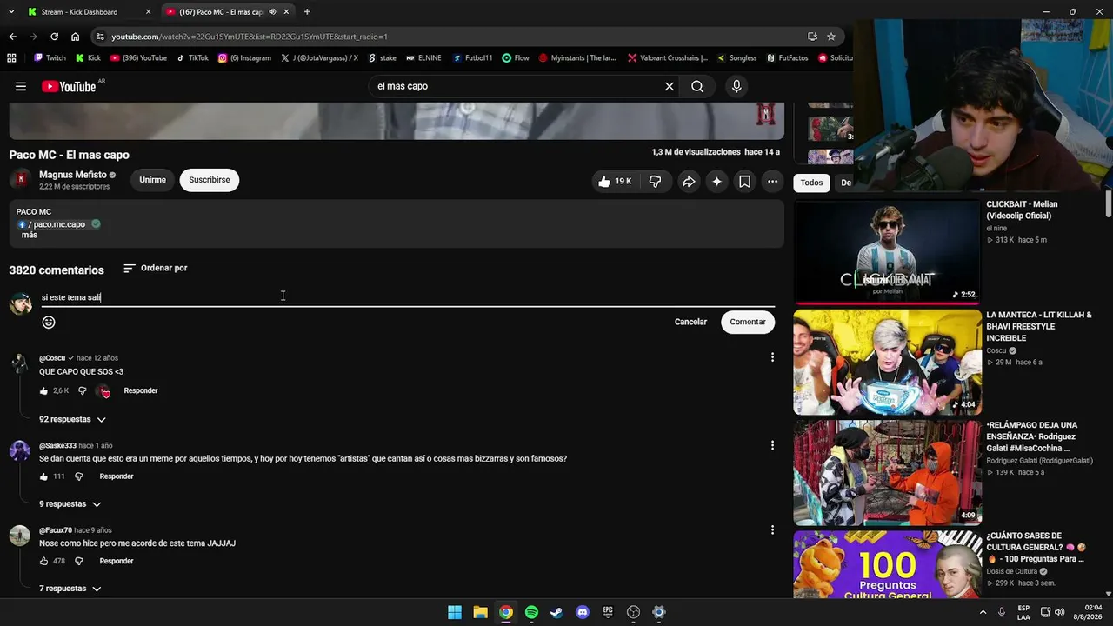
Task: Open the TikTok bookmark
Action: coord(193,58)
